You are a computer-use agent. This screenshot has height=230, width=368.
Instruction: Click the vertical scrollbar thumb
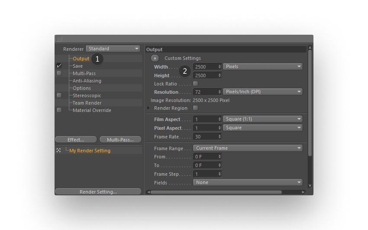[x=310, y=103]
